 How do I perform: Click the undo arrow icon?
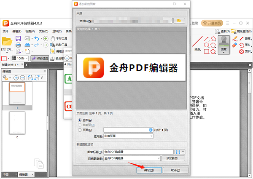point(37,39)
